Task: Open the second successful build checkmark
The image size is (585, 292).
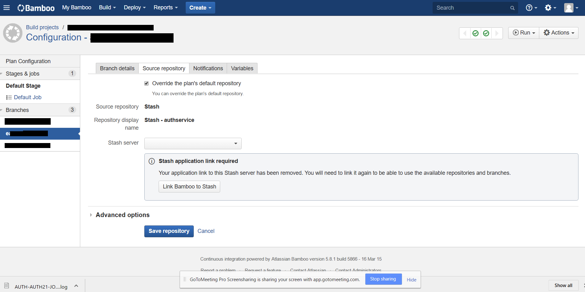Action: click(486, 33)
